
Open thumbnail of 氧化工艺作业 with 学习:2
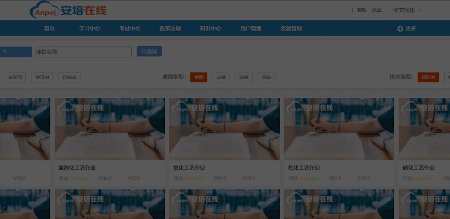[339, 129]
